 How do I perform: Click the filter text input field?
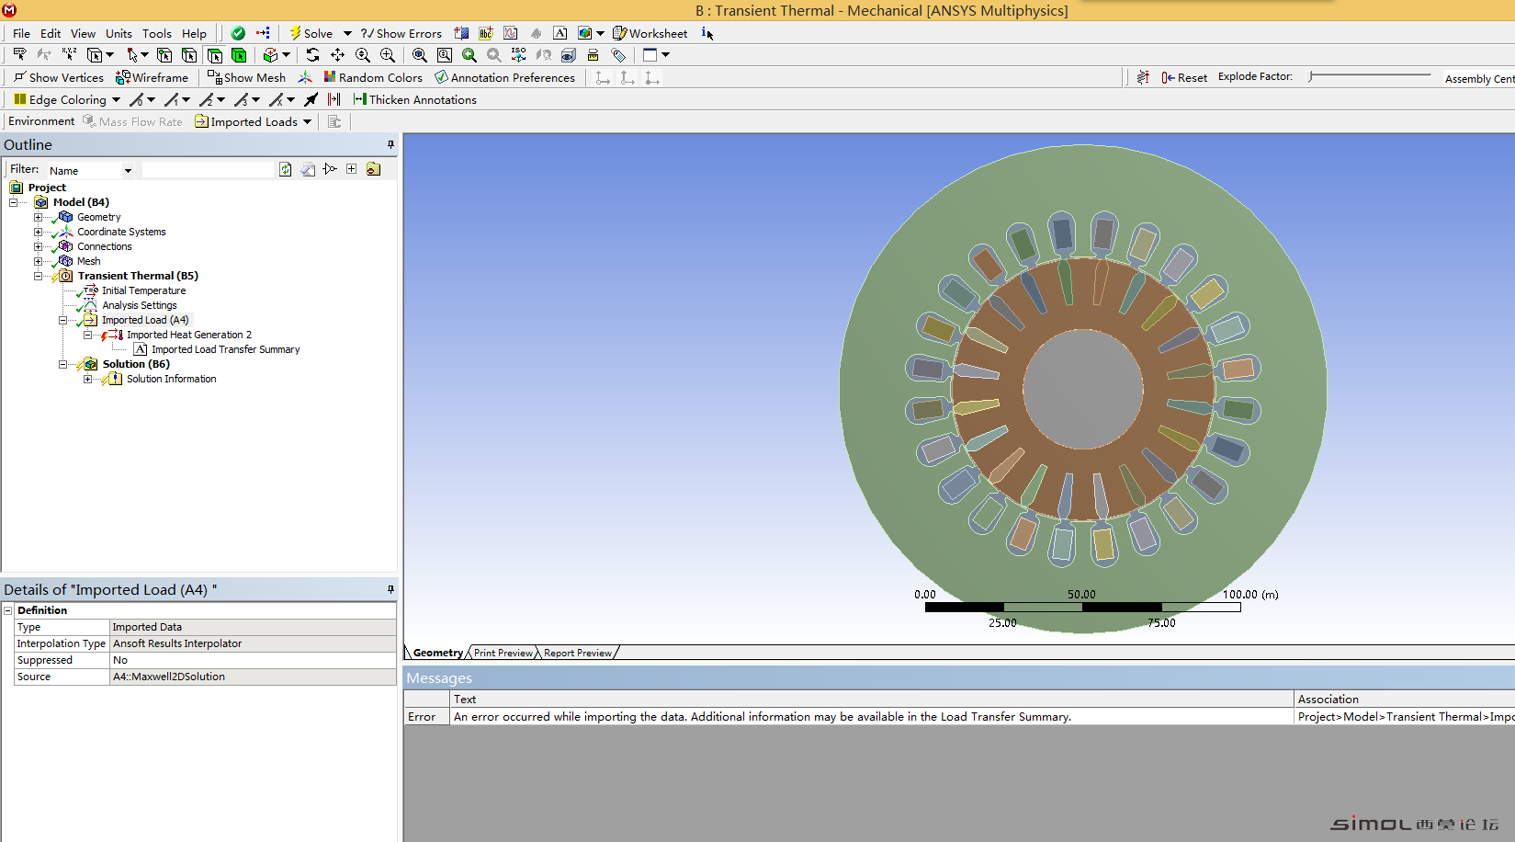tap(209, 169)
